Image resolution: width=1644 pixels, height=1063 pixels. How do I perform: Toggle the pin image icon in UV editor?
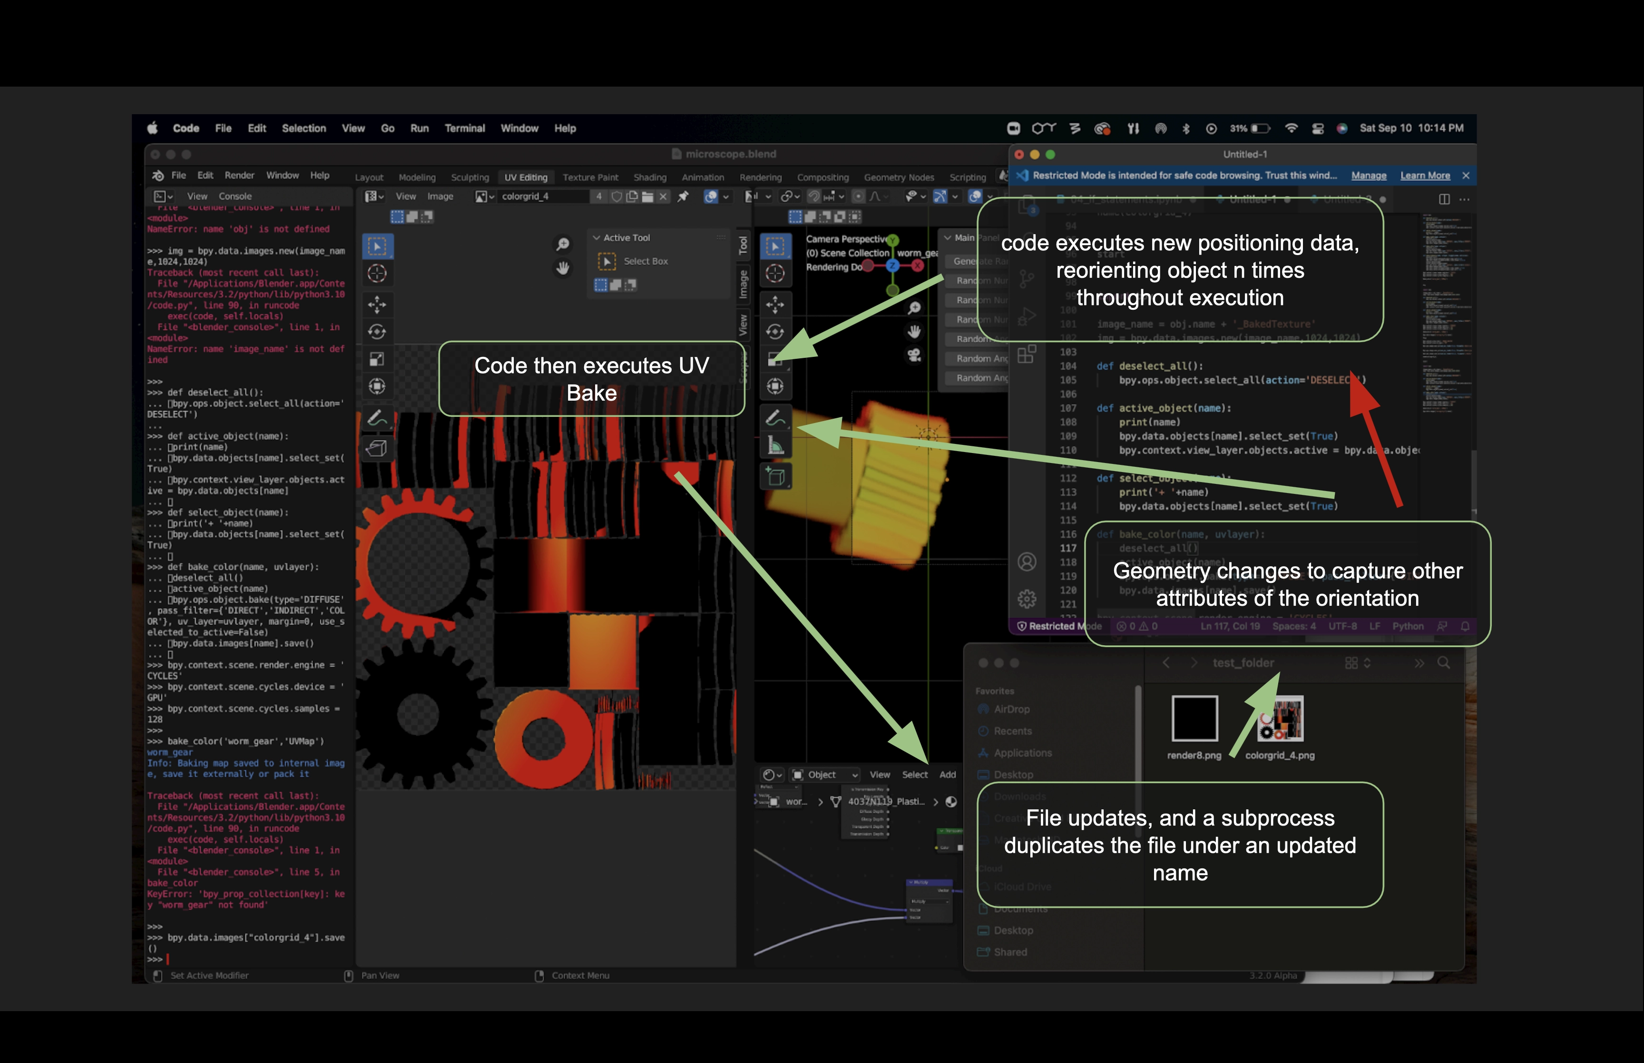(683, 197)
